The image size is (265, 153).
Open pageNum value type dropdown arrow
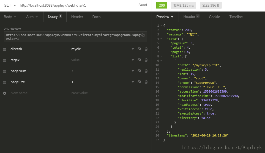pyautogui.click(x=133, y=71)
